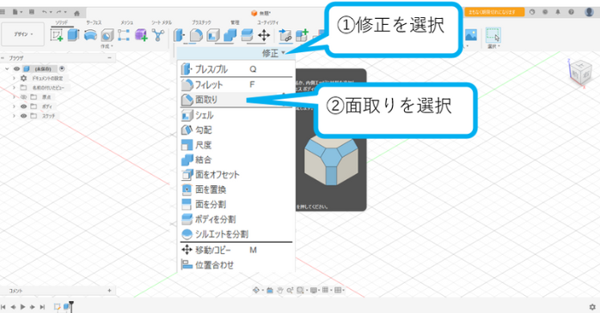Switch to the サーフェス tab
600x313 pixels.
94,22
